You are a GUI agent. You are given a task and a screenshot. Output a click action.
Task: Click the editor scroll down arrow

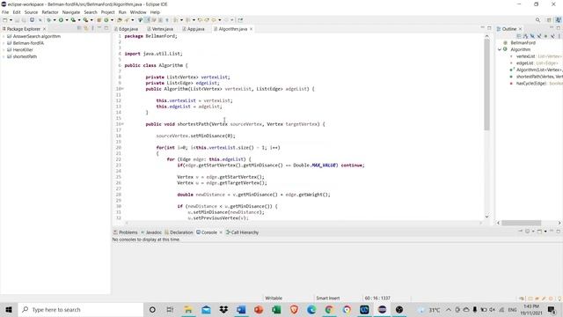486,217
